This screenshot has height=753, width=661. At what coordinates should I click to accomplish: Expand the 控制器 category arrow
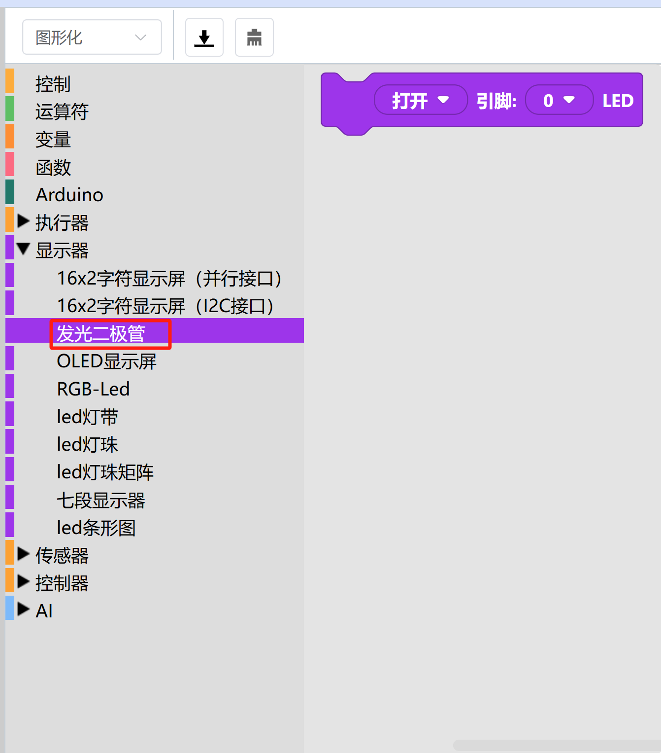pyautogui.click(x=23, y=582)
